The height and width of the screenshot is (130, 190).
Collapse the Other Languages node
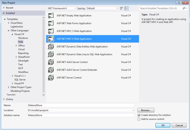8,30
